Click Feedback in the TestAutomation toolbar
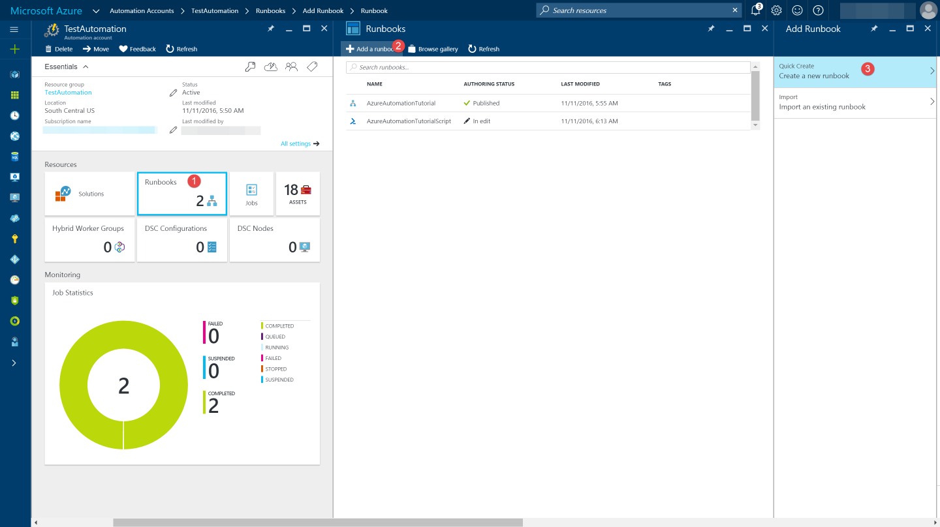Image resolution: width=940 pixels, height=527 pixels. pos(138,49)
